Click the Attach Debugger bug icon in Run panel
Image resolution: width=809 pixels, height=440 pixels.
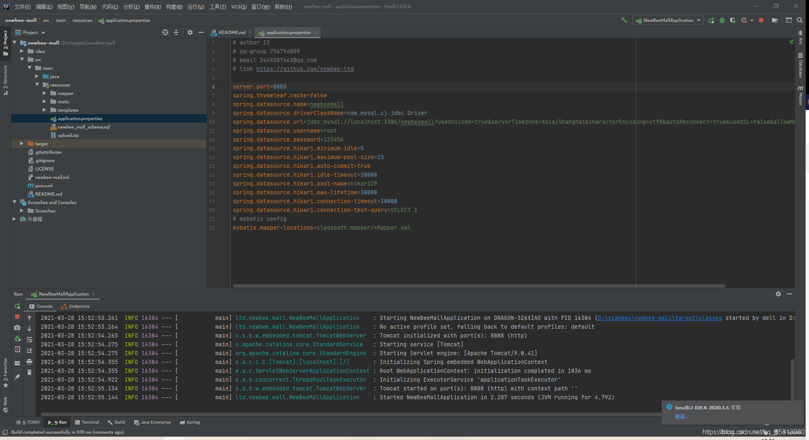pyautogui.click(x=17, y=338)
